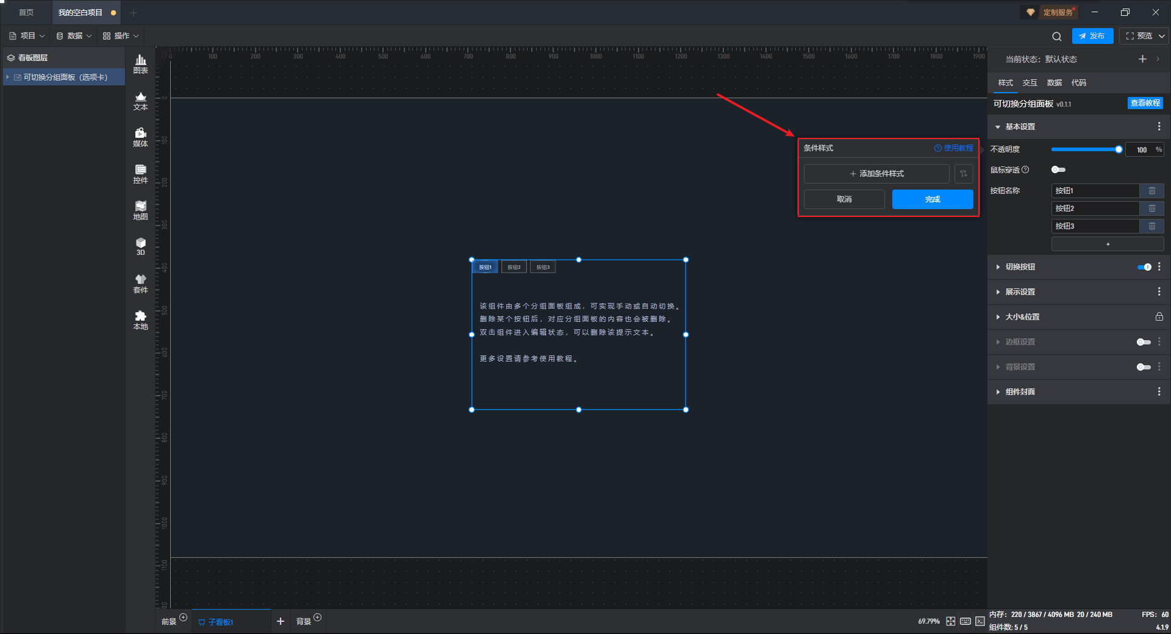Open the 使用教程 link
Screen dimensions: 1171x634
tap(954, 148)
